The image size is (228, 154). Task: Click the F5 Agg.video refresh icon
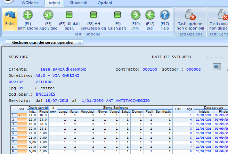tap(48, 15)
